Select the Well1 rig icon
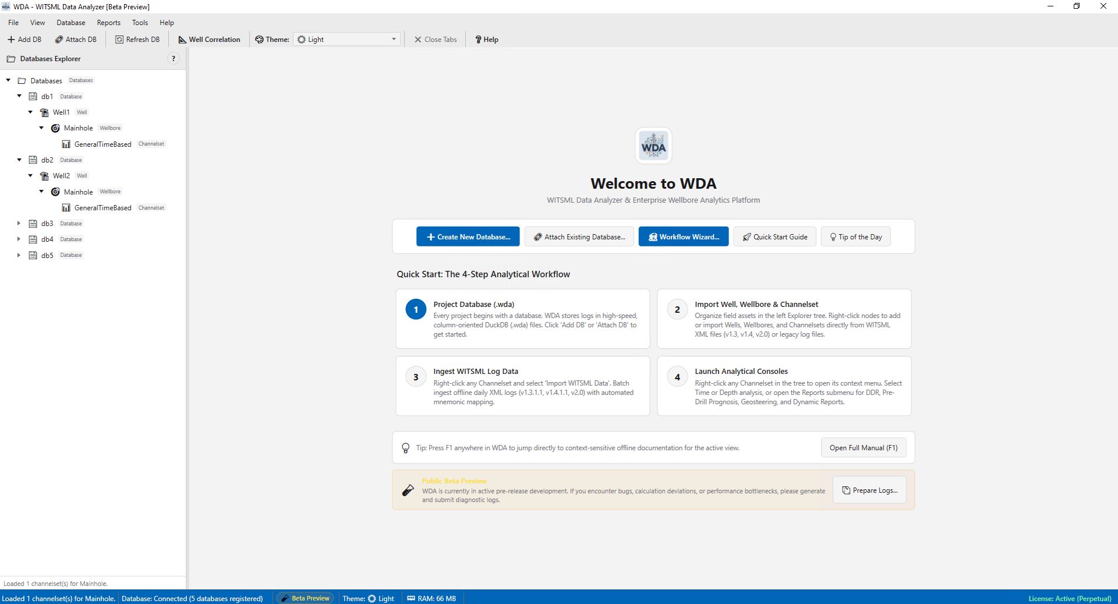The image size is (1118, 604). [x=44, y=112]
